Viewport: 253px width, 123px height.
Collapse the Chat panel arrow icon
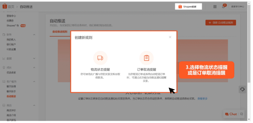[241, 114]
